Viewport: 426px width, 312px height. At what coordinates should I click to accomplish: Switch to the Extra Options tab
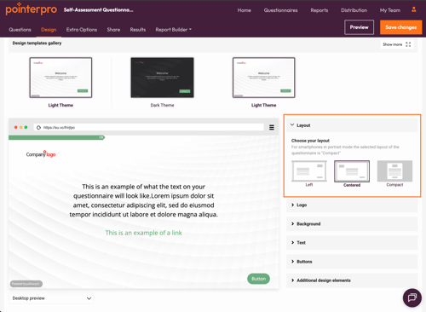click(x=82, y=30)
